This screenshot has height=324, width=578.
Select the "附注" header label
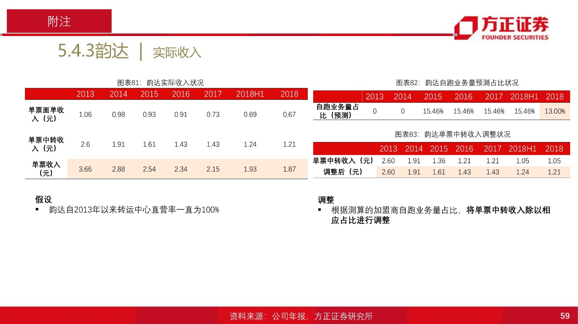tap(59, 21)
